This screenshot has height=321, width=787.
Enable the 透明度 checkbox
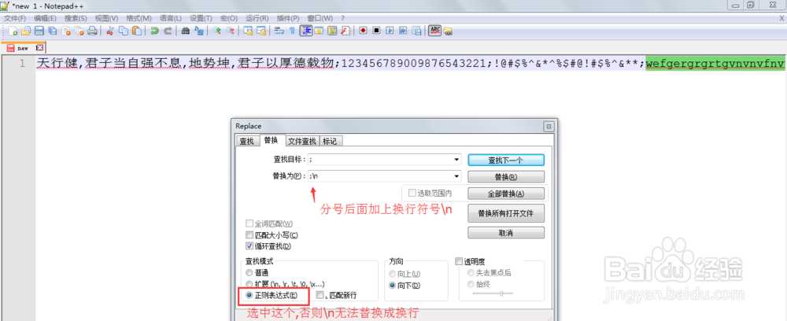tap(458, 261)
